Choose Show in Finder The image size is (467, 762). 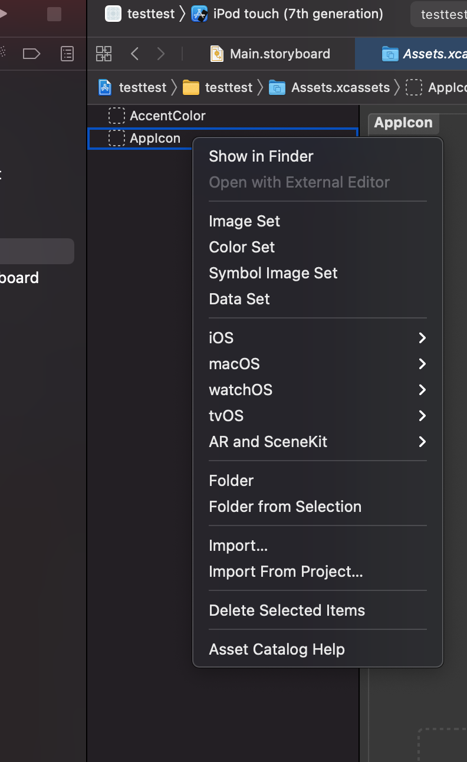coord(261,156)
